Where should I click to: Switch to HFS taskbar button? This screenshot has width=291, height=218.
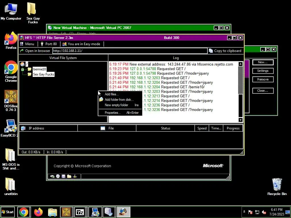[123, 212]
